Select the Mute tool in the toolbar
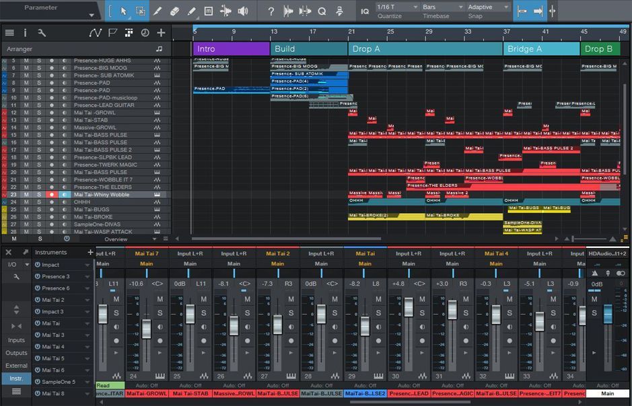Viewport: 632px width, 406px height. (210, 10)
